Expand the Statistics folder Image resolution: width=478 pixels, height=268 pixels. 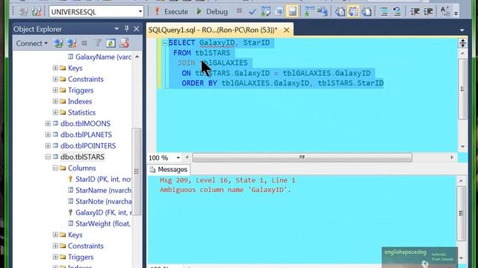click(x=55, y=112)
